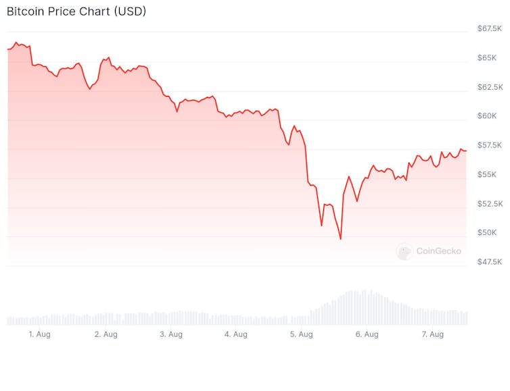Select the 1. Aug date label
510x391 pixels.
39,334
